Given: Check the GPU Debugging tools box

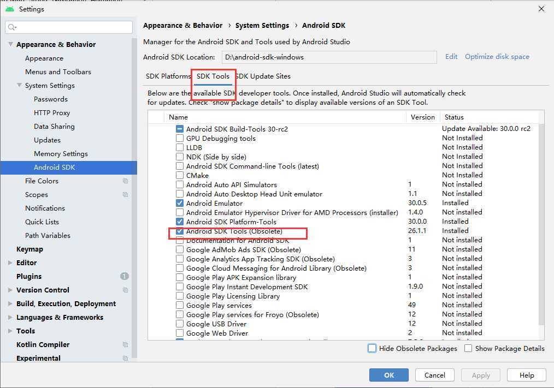Looking at the screenshot, I should [180, 138].
